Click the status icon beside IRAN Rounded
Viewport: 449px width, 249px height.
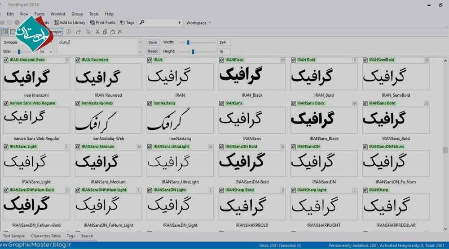click(78, 60)
